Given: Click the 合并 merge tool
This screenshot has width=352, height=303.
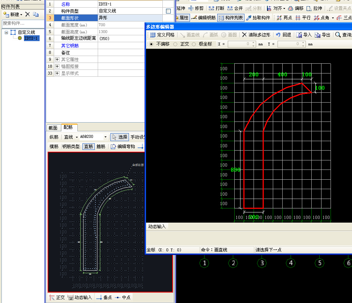Looking at the screenshot, I should click(235, 8).
